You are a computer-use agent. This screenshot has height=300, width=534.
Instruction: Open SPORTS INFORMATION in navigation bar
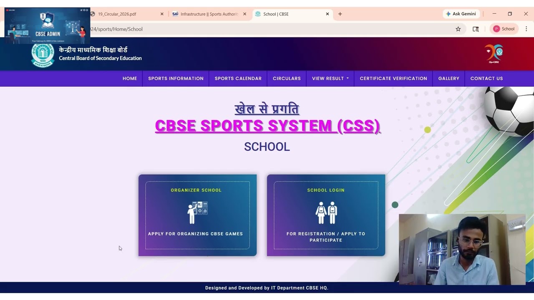[176, 78]
